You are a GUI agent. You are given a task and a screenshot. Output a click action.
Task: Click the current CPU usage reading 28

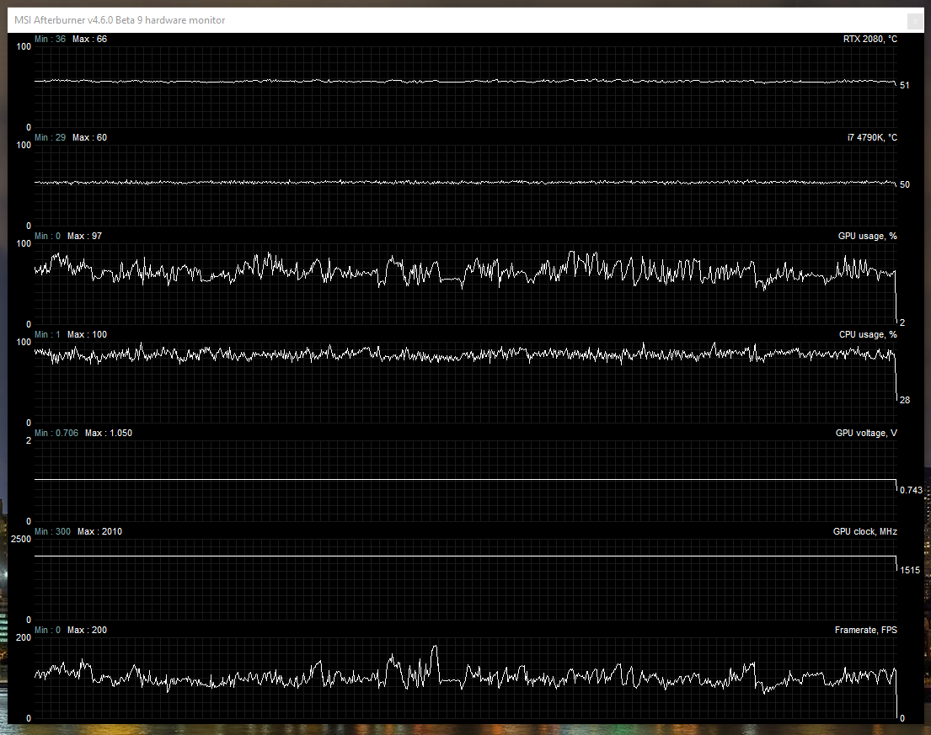point(904,400)
